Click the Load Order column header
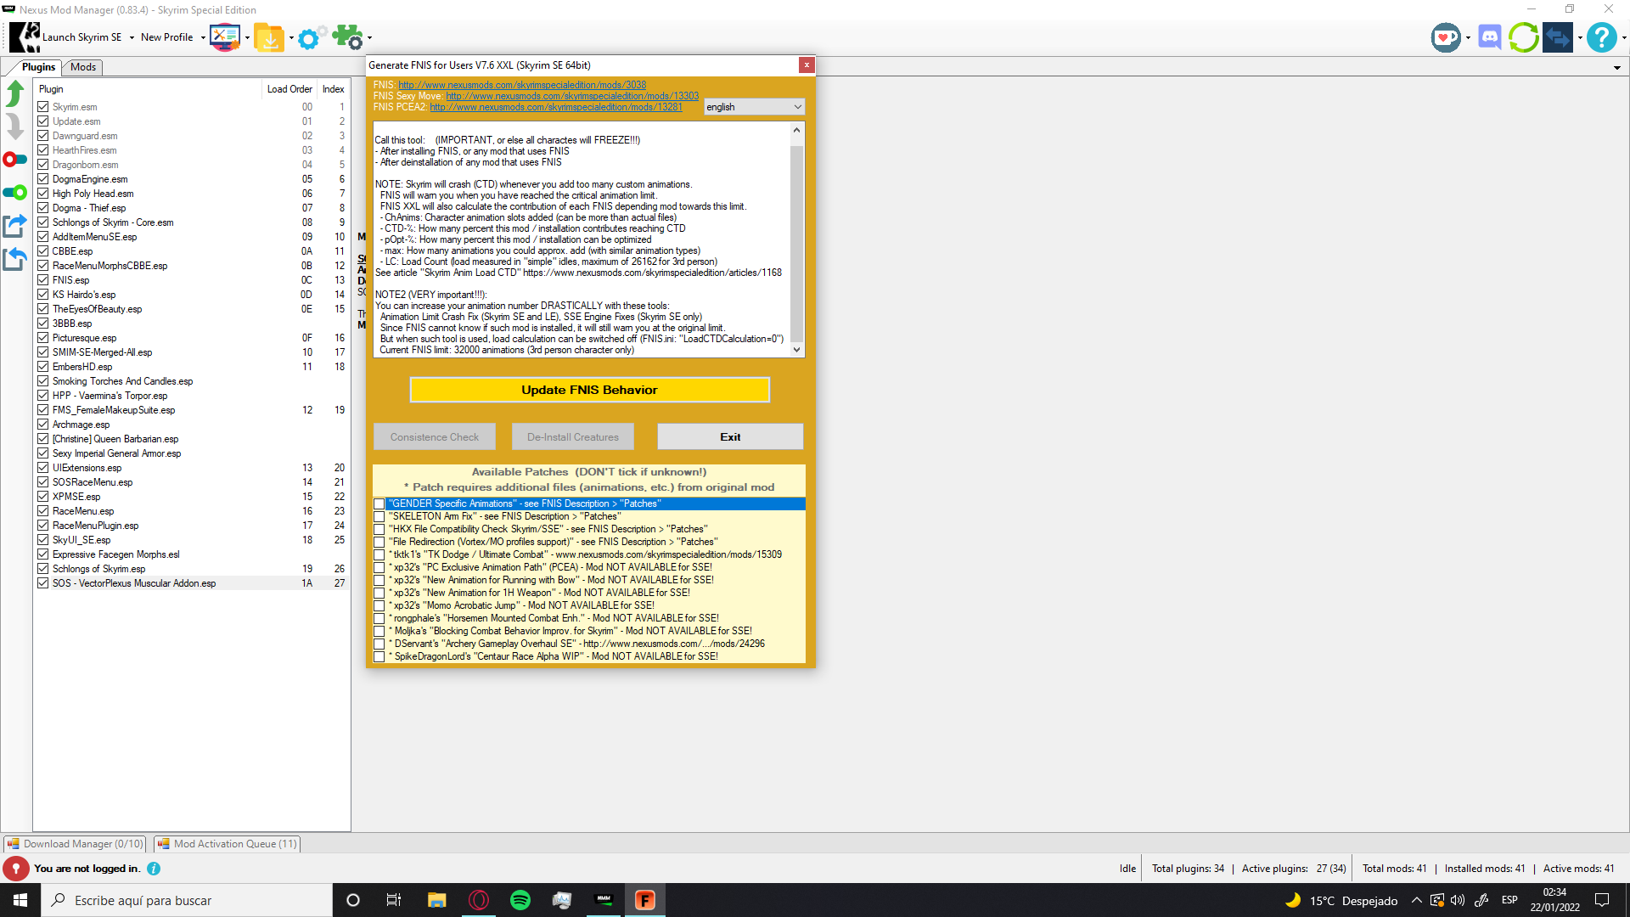The height and width of the screenshot is (917, 1630). click(289, 89)
